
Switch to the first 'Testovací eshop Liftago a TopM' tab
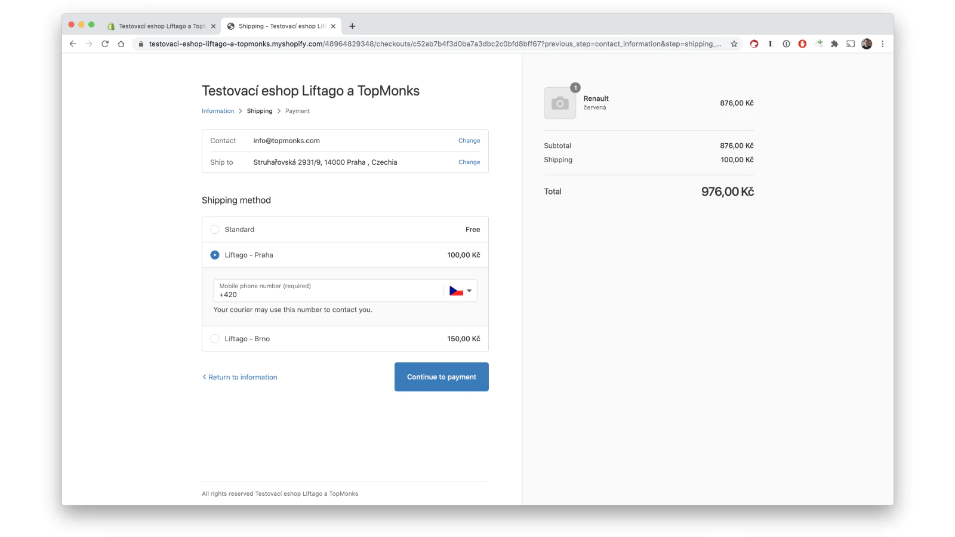pos(161,26)
